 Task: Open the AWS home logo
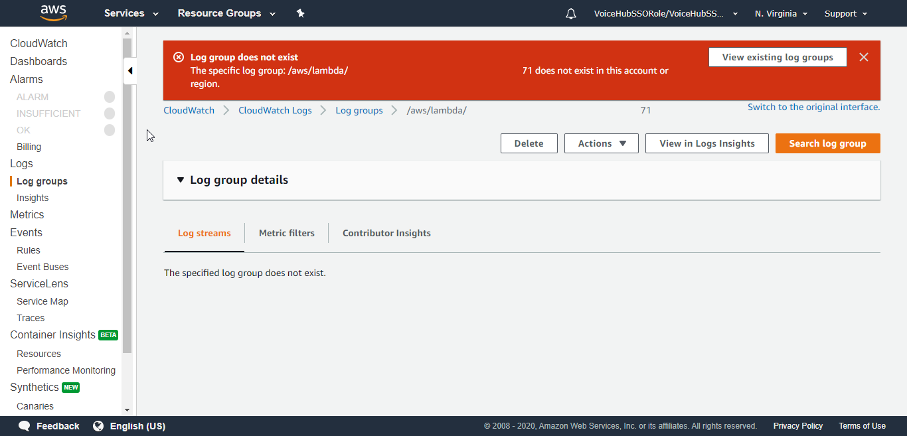54,13
